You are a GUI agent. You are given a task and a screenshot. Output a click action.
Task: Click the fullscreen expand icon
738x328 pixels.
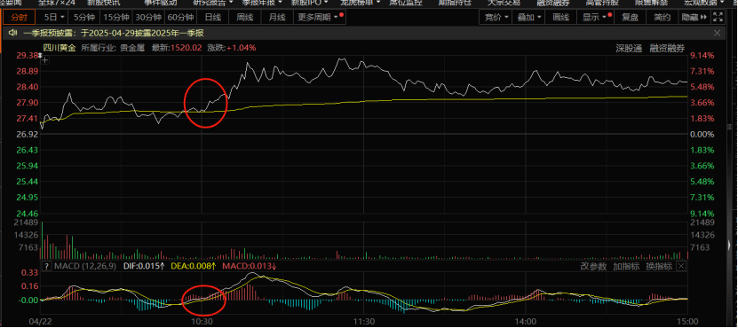(x=718, y=18)
